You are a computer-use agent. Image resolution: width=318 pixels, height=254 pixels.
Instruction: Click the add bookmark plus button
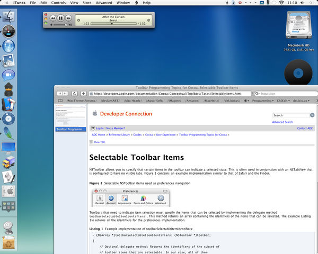pos(83,93)
